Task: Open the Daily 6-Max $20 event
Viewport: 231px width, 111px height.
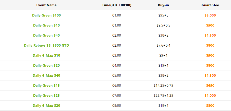Action: tap(46, 105)
